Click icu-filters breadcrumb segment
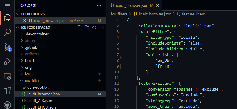The height and width of the screenshot is (109, 237). tap(119, 14)
